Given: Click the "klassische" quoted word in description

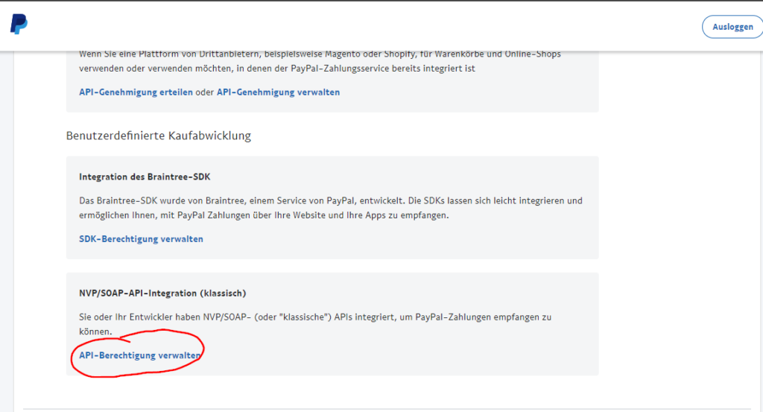Looking at the screenshot, I should 306,317.
